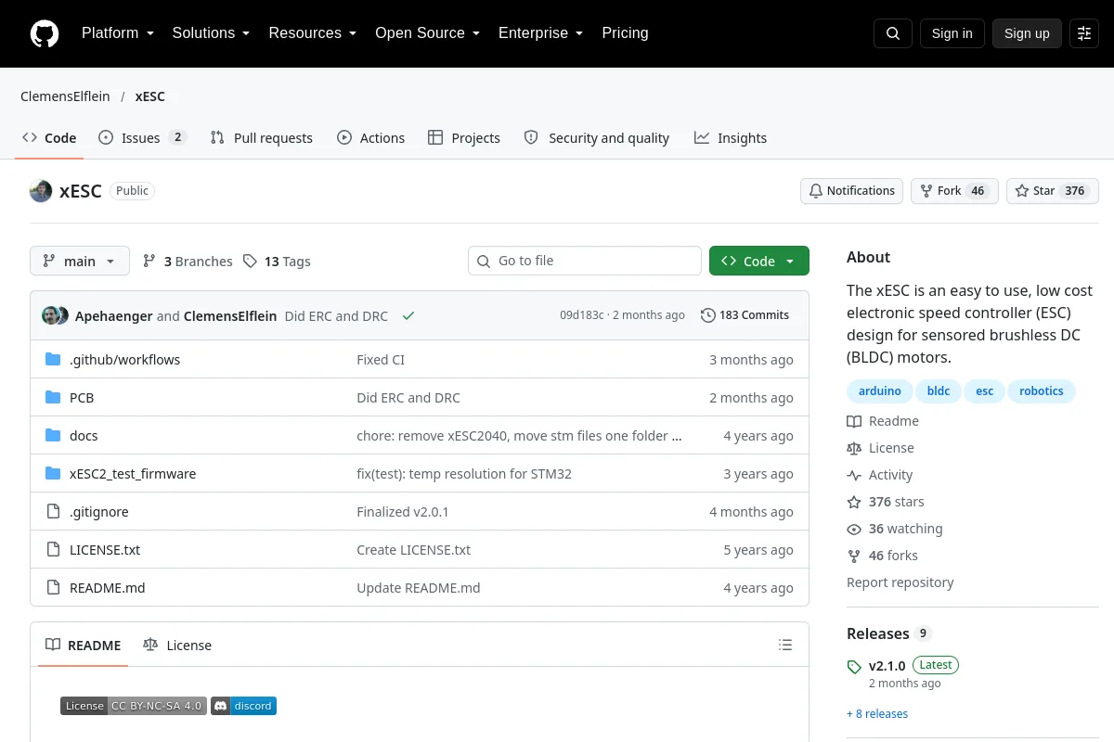Switch to the Issues tab
1114x742 pixels.
143,138
